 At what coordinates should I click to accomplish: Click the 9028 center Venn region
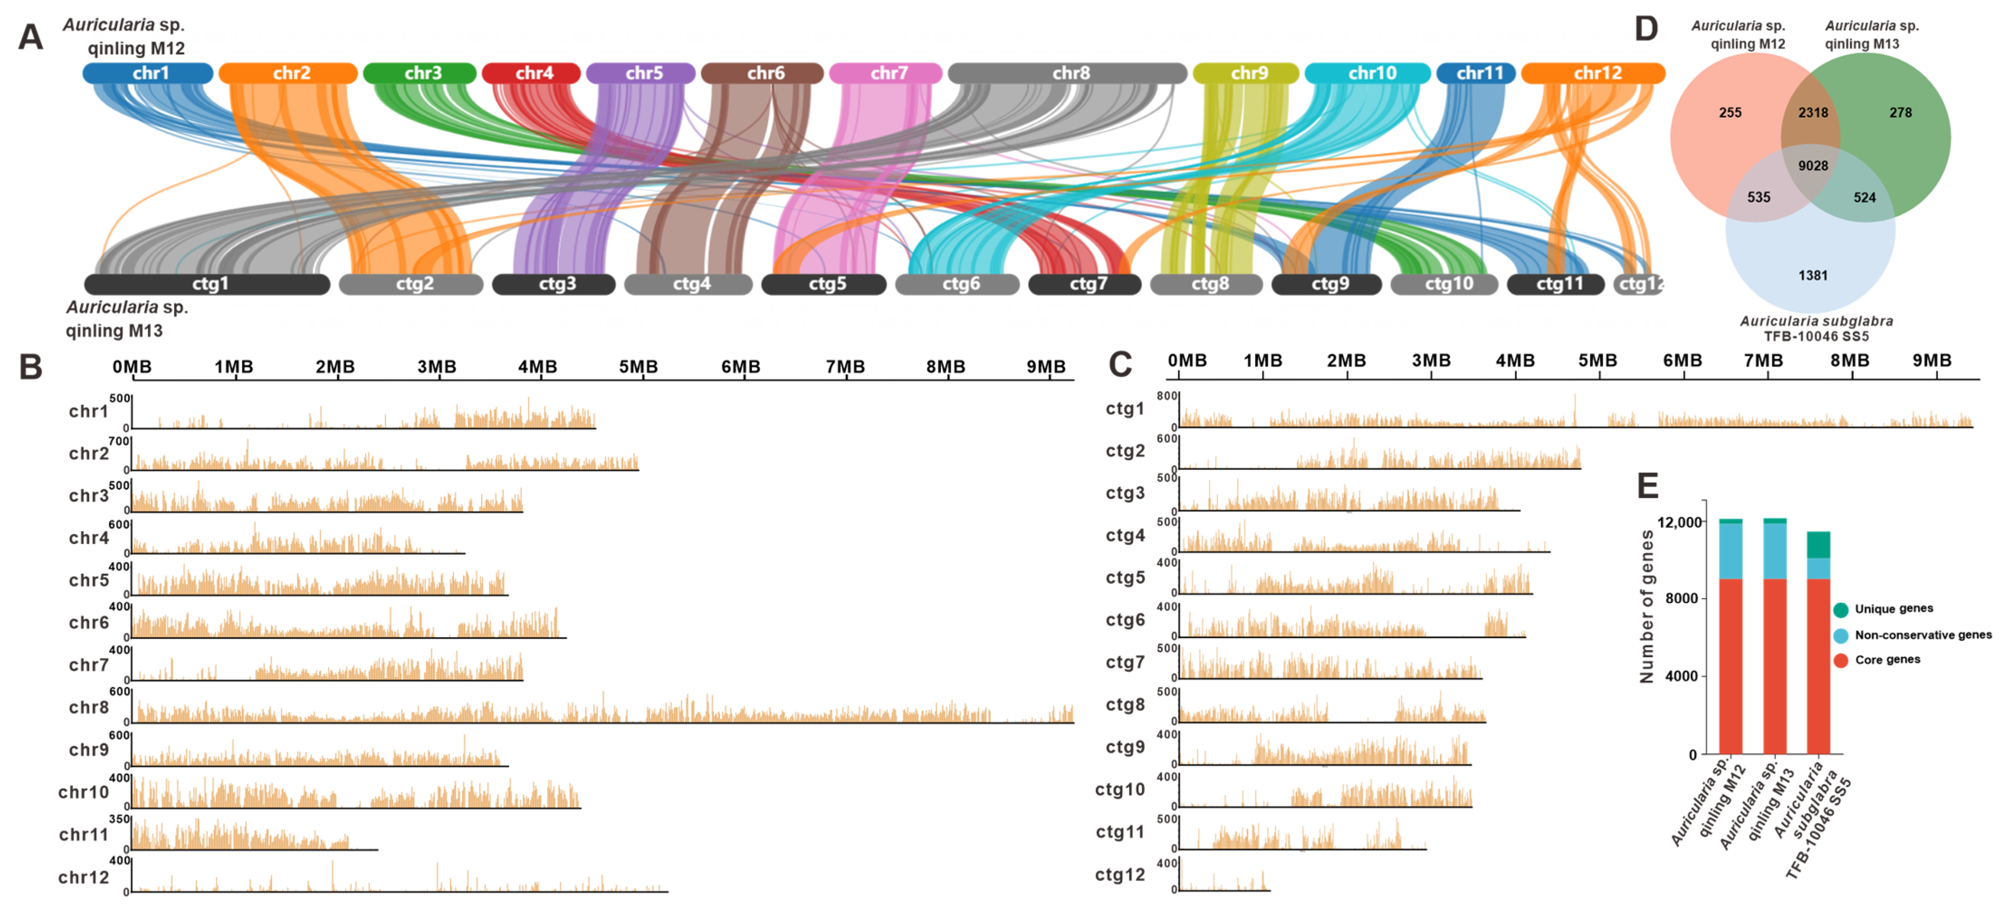click(1813, 166)
